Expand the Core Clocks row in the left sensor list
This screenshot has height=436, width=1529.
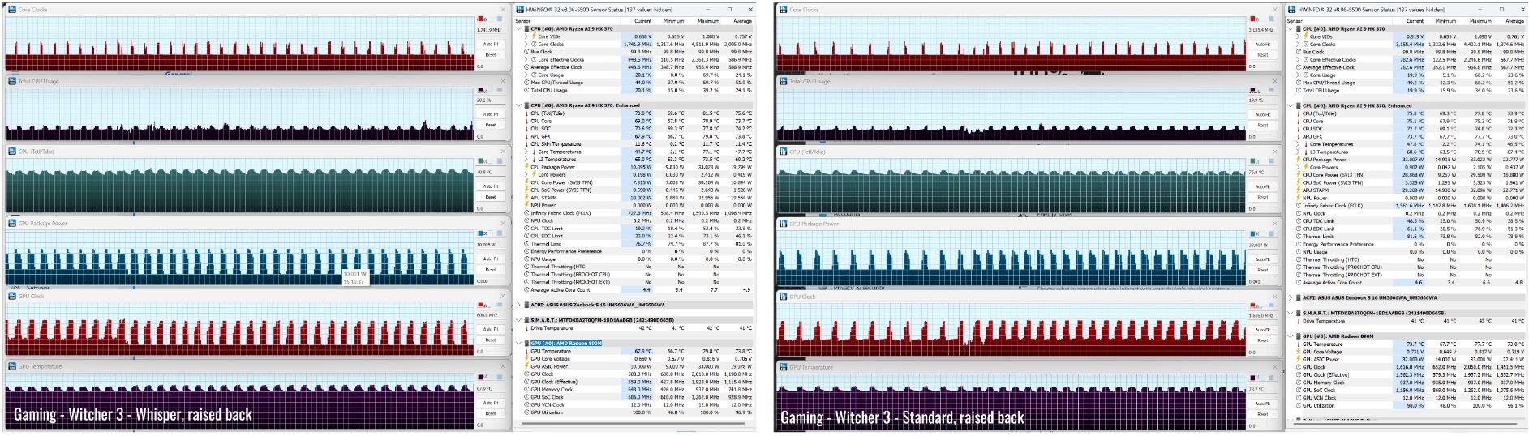point(526,45)
